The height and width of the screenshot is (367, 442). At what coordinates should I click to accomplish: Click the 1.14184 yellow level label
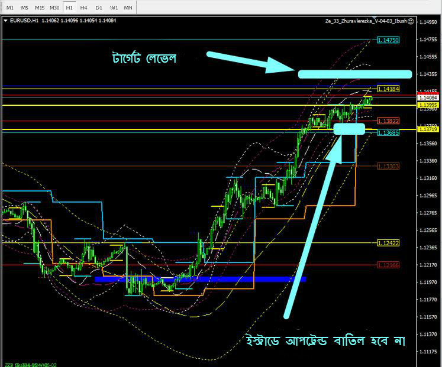388,89
